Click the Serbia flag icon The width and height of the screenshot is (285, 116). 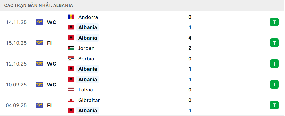71,59
